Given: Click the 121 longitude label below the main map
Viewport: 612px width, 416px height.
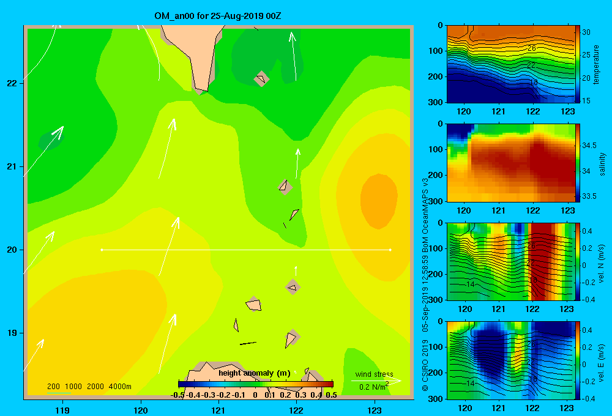Looking at the screenshot, I should (218, 410).
